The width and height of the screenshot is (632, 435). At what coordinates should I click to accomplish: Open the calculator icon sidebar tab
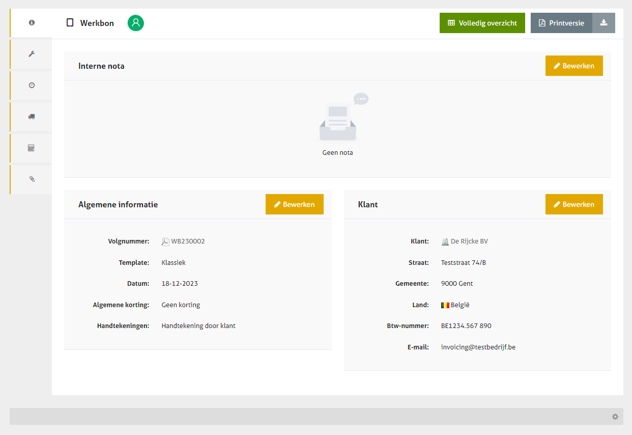point(32,148)
